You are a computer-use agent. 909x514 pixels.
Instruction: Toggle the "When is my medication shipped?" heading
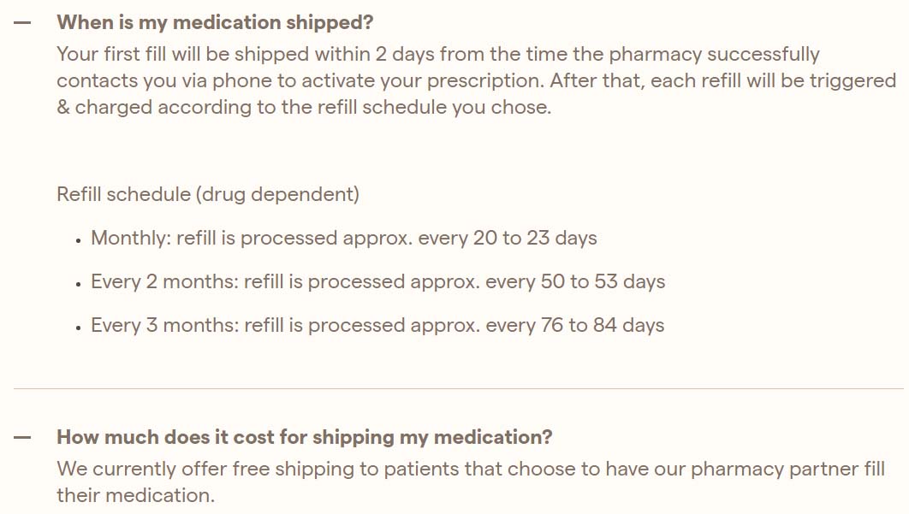tap(215, 22)
